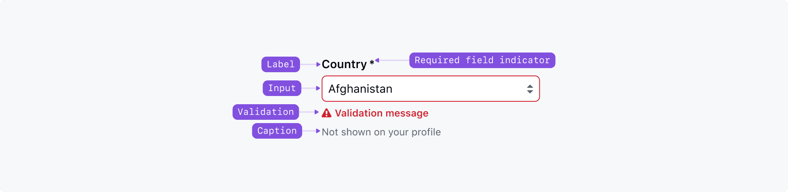Screen dimensions: 788x192
Task: Click the Required field indicator tag
Action: (482, 60)
